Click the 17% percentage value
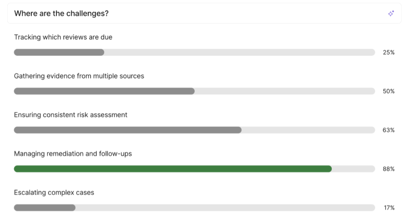The image size is (410, 218). (x=388, y=208)
